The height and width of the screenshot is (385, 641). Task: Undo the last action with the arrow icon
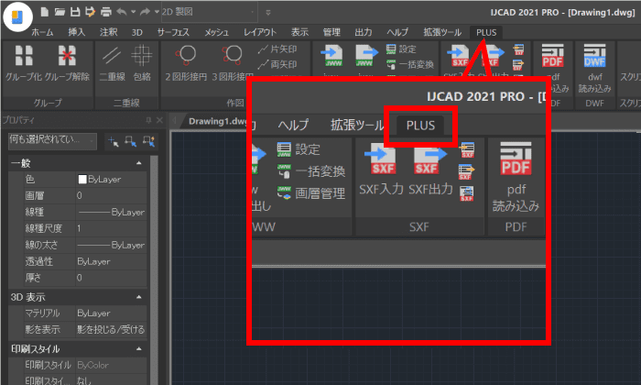click(122, 12)
